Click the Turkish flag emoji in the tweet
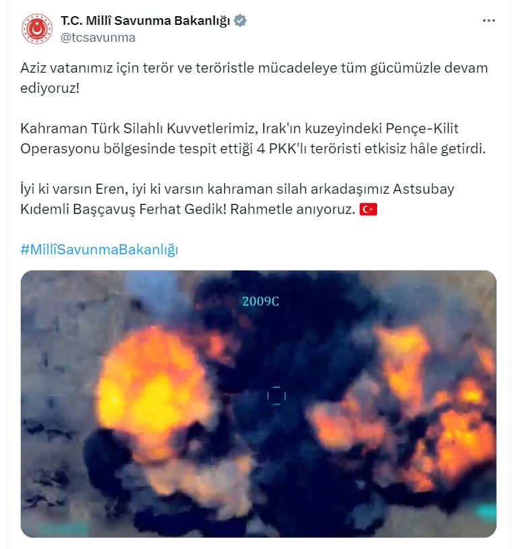The width and height of the screenshot is (524, 549). 368,209
